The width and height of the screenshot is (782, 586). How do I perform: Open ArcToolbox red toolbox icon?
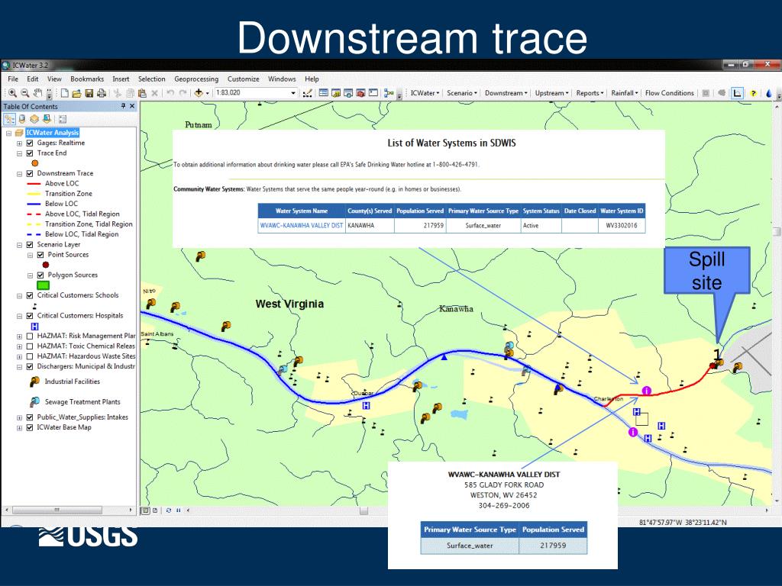pyautogui.click(x=360, y=93)
